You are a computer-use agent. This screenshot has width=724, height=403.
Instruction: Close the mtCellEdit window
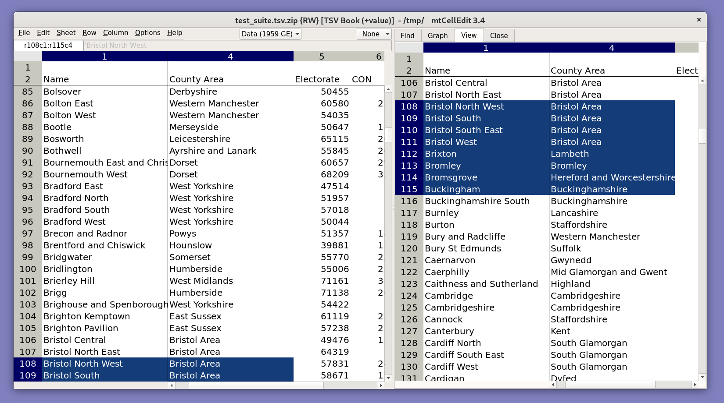tap(699, 20)
